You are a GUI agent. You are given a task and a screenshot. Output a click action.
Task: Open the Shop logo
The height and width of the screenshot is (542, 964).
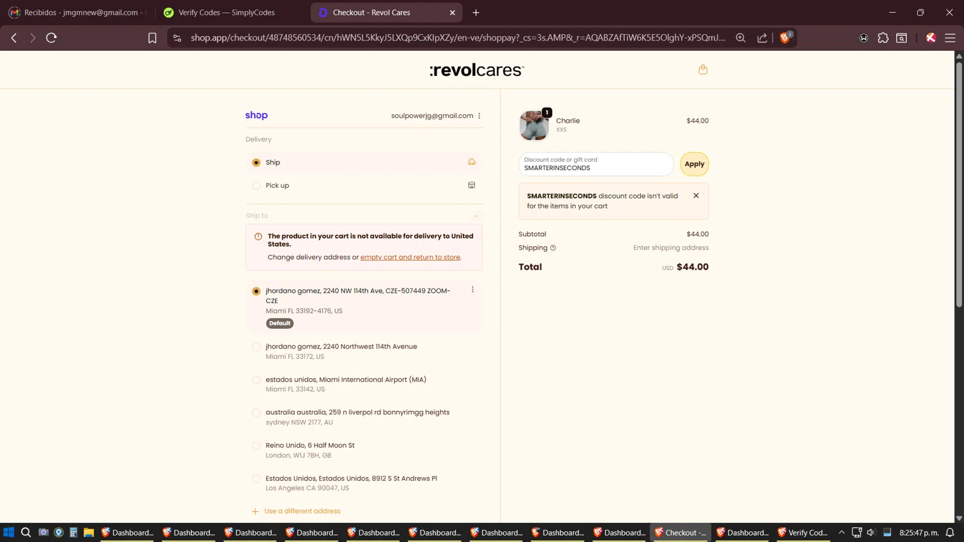tap(256, 115)
